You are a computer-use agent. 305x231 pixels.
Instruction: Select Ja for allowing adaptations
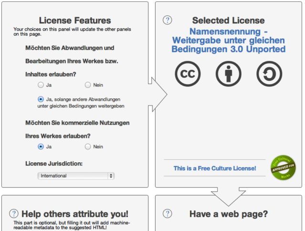41,85
